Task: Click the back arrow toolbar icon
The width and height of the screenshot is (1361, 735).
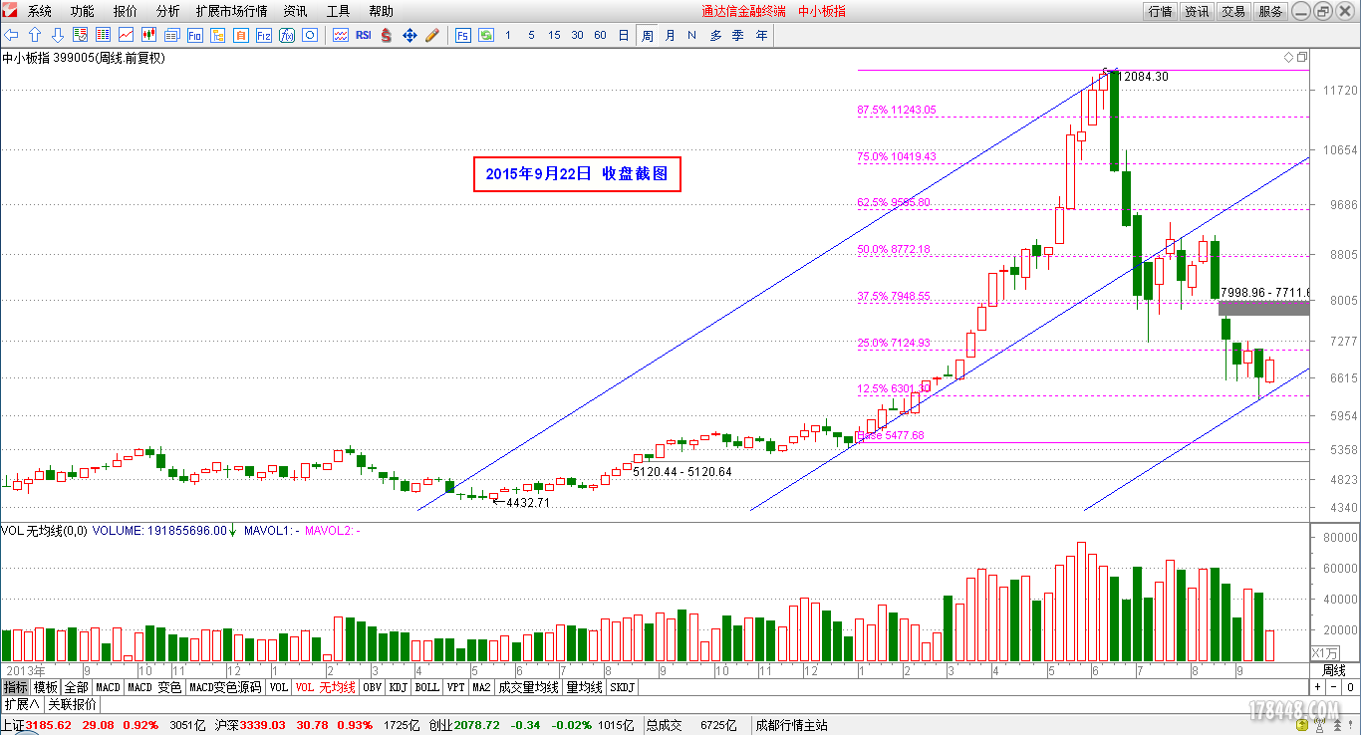Action: (12, 35)
